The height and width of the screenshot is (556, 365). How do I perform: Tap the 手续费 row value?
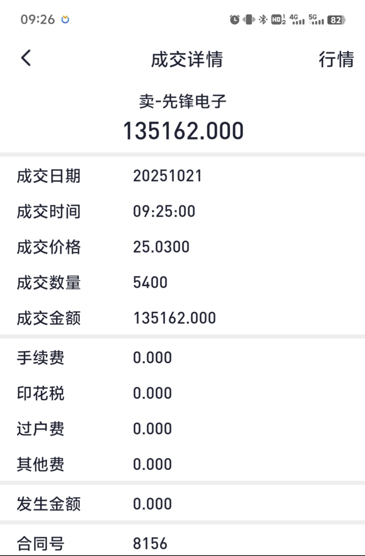point(152,358)
